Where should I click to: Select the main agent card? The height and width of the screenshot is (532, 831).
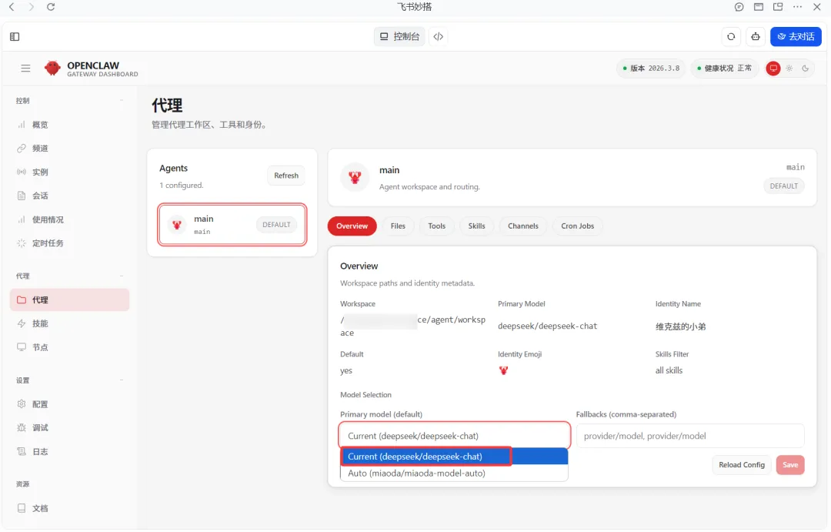click(x=232, y=225)
